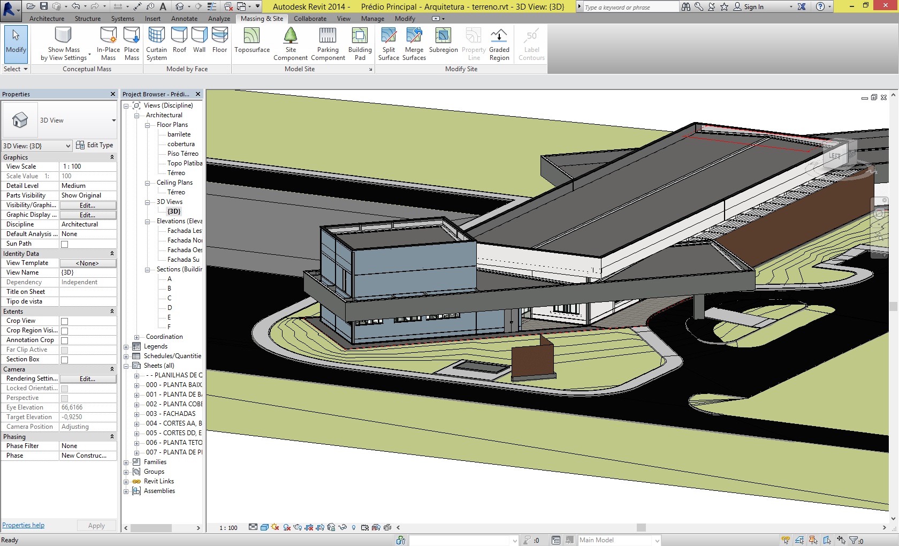Enable the Sun Path checkbox
The width and height of the screenshot is (899, 546).
[x=65, y=244]
